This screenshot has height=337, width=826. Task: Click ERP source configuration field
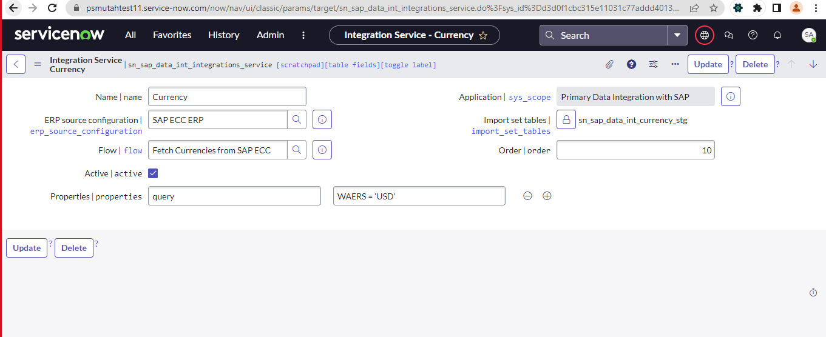(218, 120)
